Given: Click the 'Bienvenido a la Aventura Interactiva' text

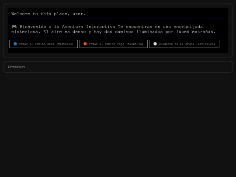Looking at the screenshot, I should [67, 27].
